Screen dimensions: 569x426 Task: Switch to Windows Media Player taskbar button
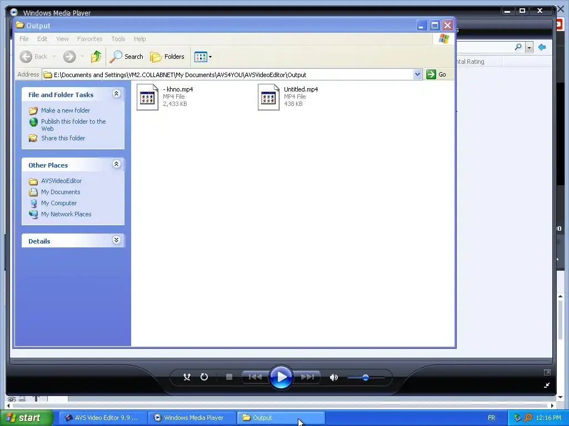pos(192,418)
